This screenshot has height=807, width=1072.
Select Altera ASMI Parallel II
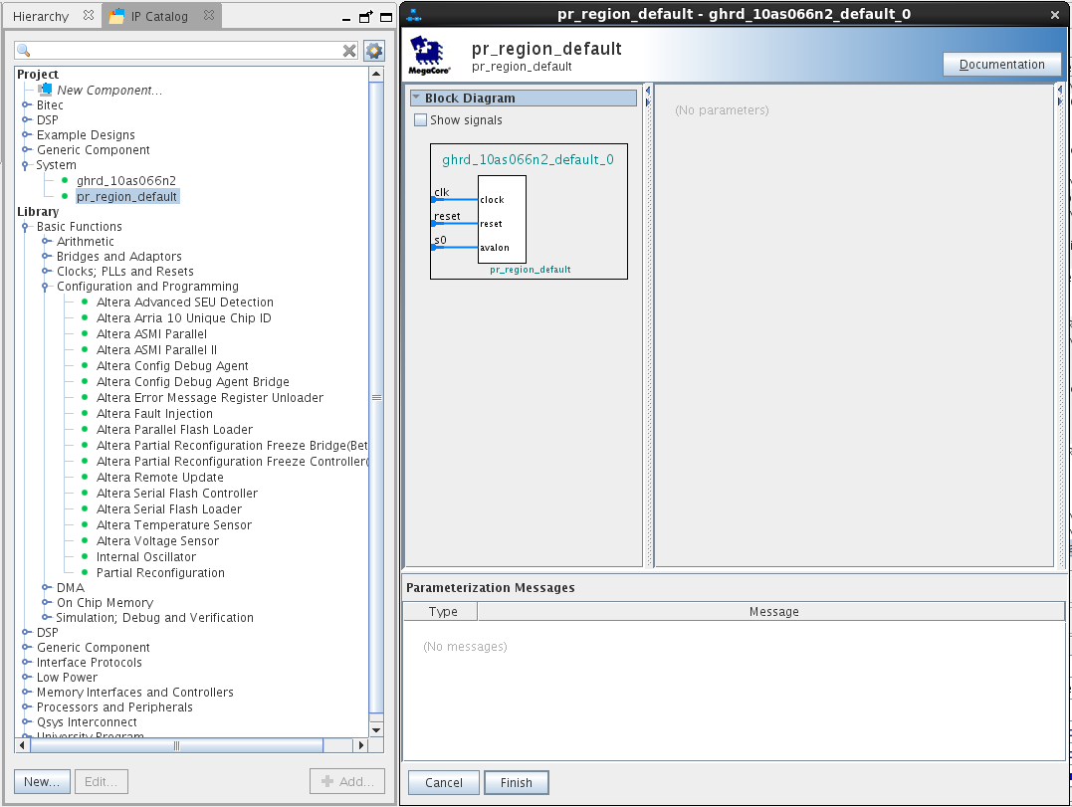[x=156, y=350]
